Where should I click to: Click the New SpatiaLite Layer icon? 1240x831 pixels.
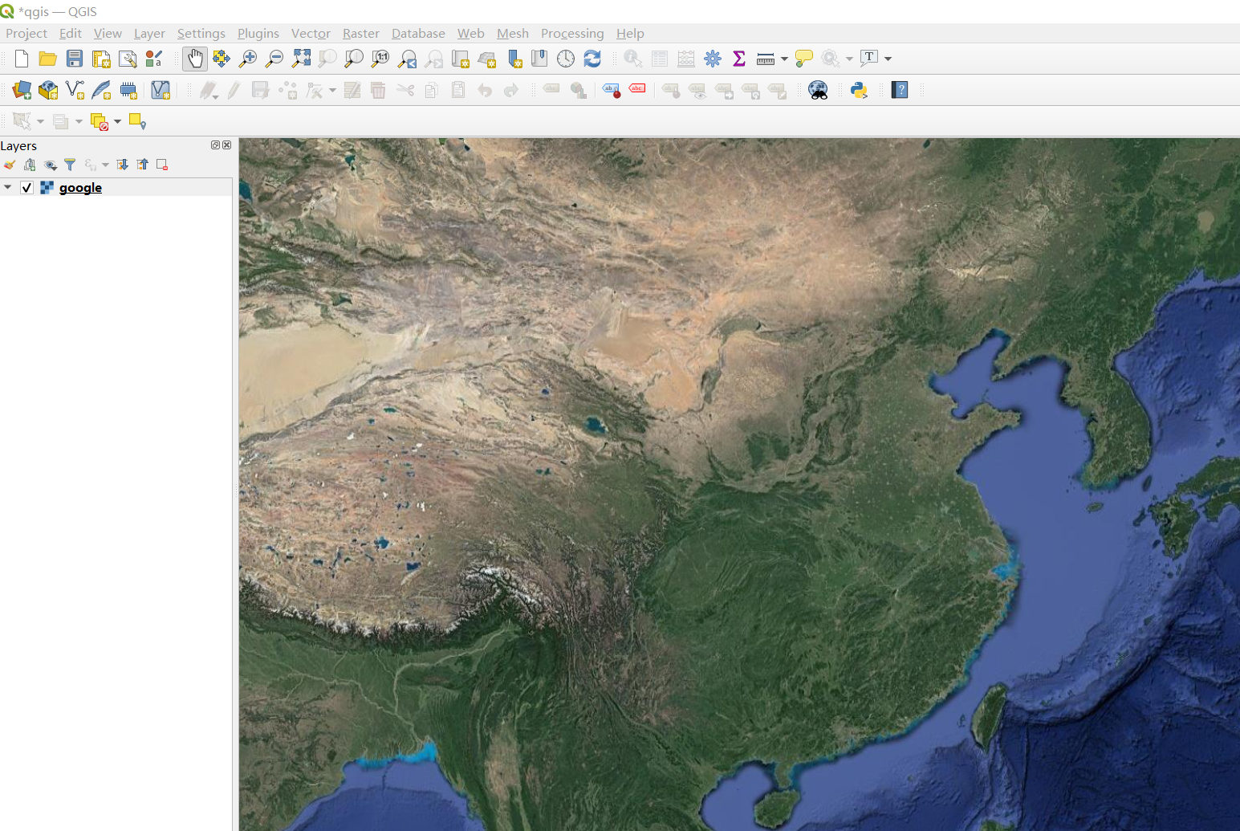[101, 90]
